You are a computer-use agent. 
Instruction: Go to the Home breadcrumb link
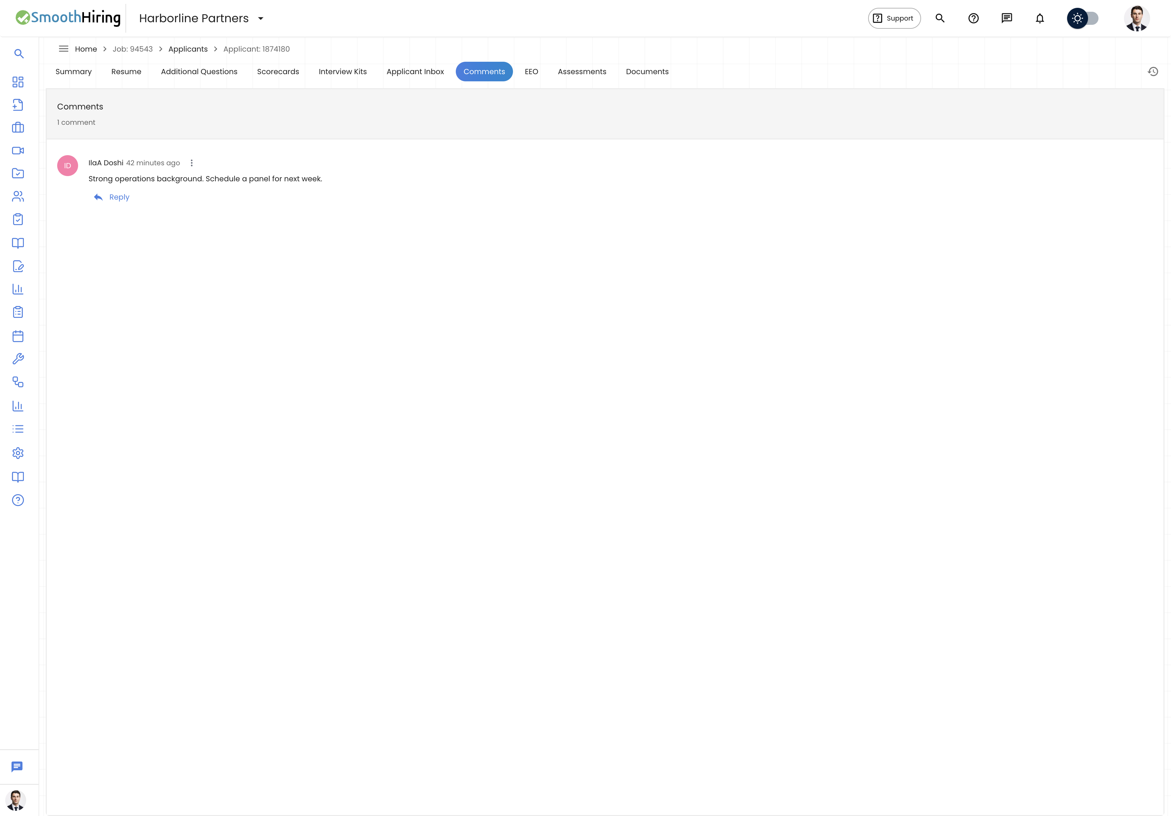click(x=86, y=49)
